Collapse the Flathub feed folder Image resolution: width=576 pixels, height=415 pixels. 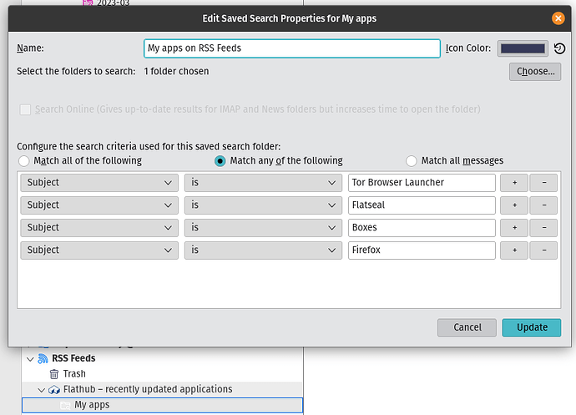[42, 390]
